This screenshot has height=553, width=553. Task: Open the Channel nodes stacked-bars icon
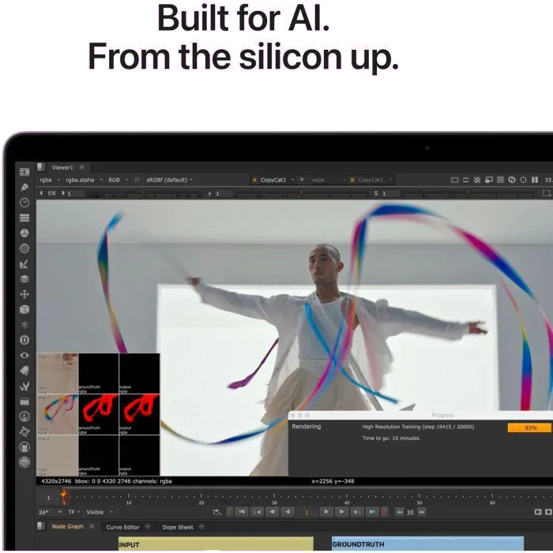tap(24, 217)
